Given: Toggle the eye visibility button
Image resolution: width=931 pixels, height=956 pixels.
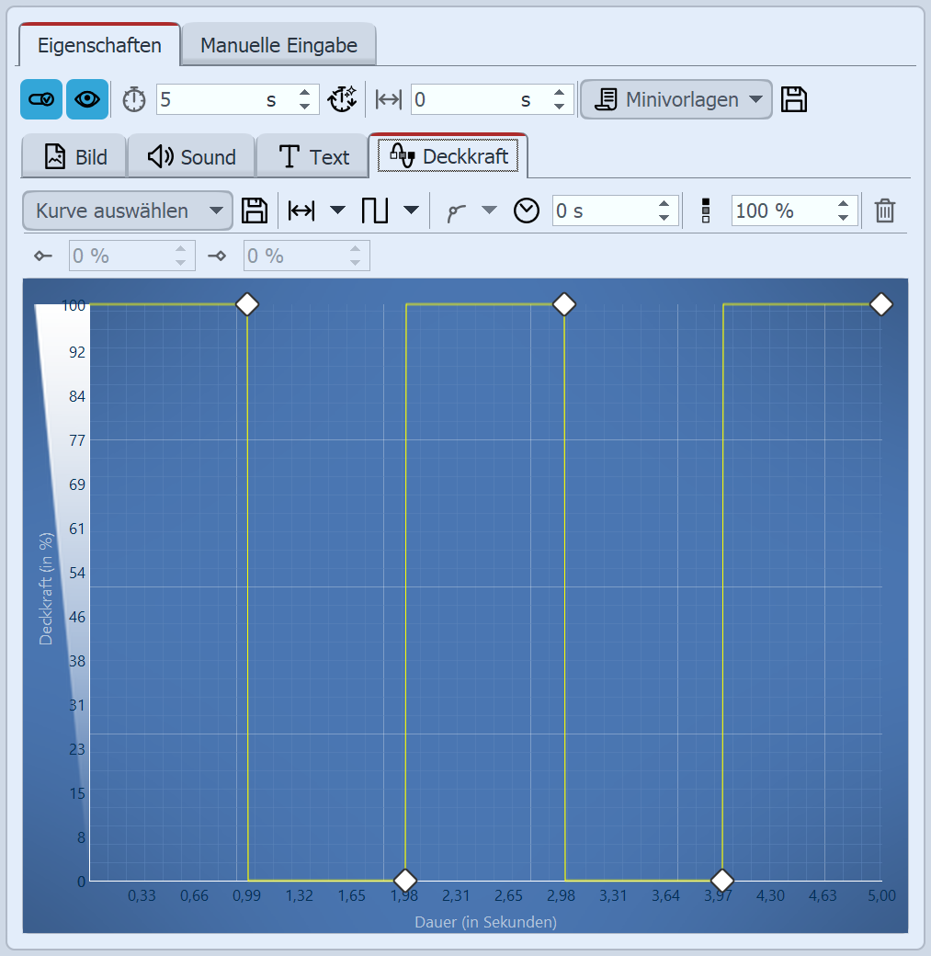Looking at the screenshot, I should (x=87, y=100).
